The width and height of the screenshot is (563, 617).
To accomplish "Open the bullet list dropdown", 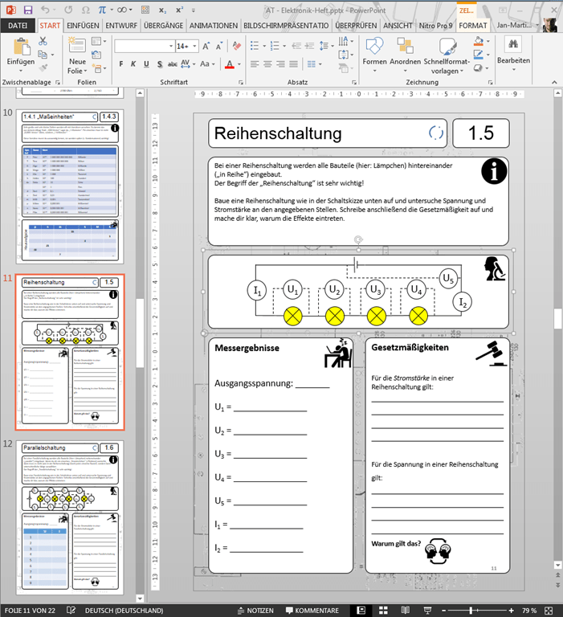I will click(x=264, y=46).
